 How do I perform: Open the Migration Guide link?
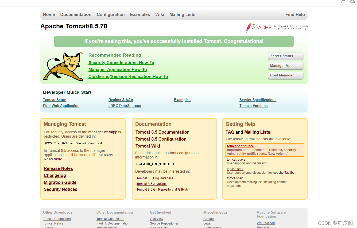click(60, 183)
